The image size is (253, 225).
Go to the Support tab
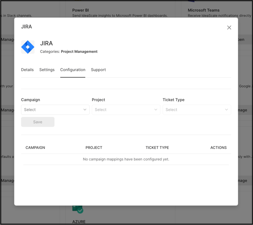(98, 70)
